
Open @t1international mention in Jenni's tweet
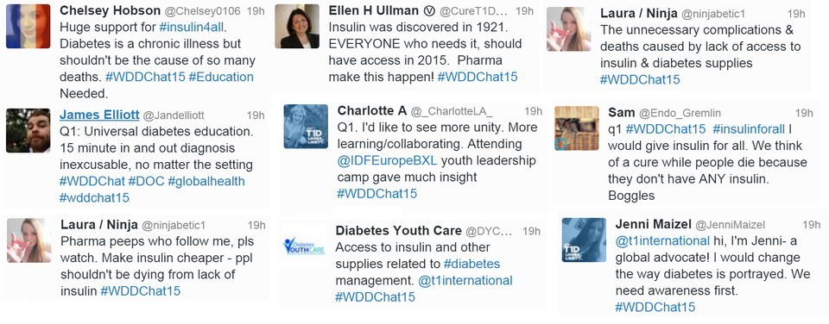pos(662,240)
